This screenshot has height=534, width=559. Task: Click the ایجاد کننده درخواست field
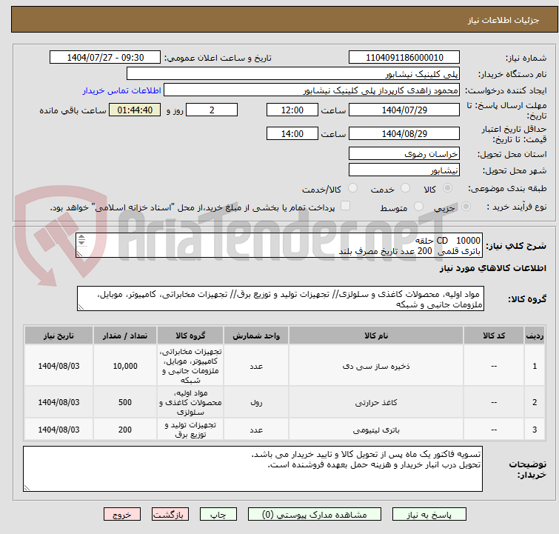(312, 90)
